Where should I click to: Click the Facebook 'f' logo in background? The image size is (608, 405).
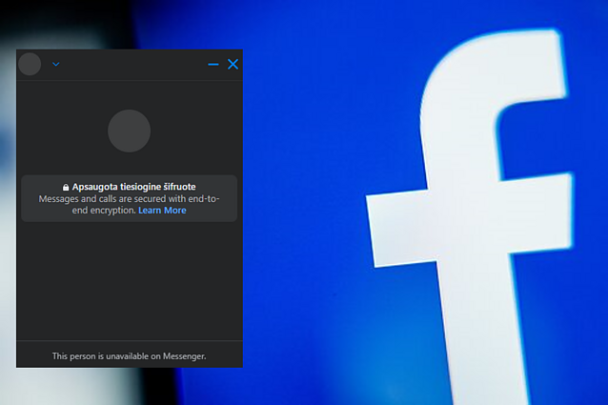pyautogui.click(x=471, y=217)
